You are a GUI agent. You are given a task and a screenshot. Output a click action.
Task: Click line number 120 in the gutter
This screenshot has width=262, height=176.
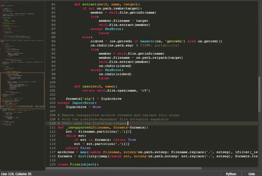(x=52, y=164)
